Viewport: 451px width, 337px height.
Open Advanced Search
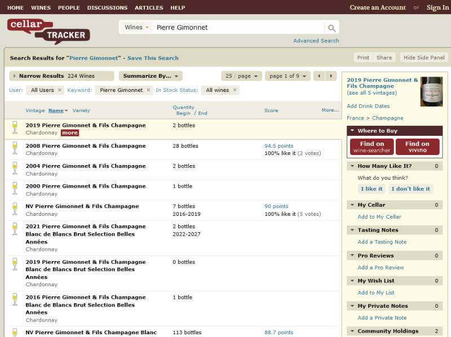[x=316, y=41]
